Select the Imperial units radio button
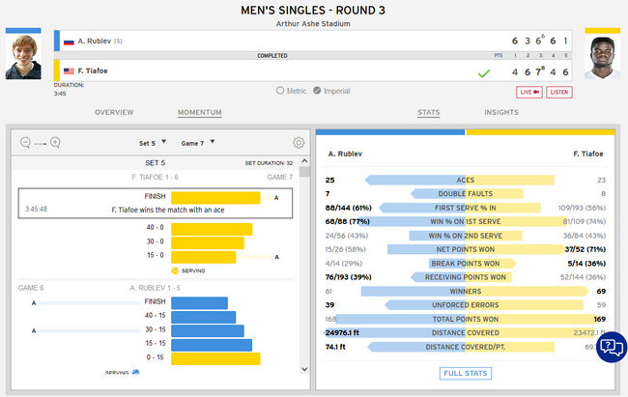Viewport: 628px width, 397px height. (331, 91)
